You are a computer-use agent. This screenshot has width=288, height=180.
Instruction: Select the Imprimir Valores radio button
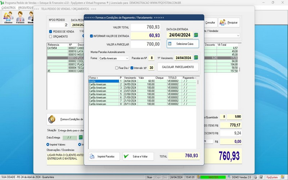[49, 144]
